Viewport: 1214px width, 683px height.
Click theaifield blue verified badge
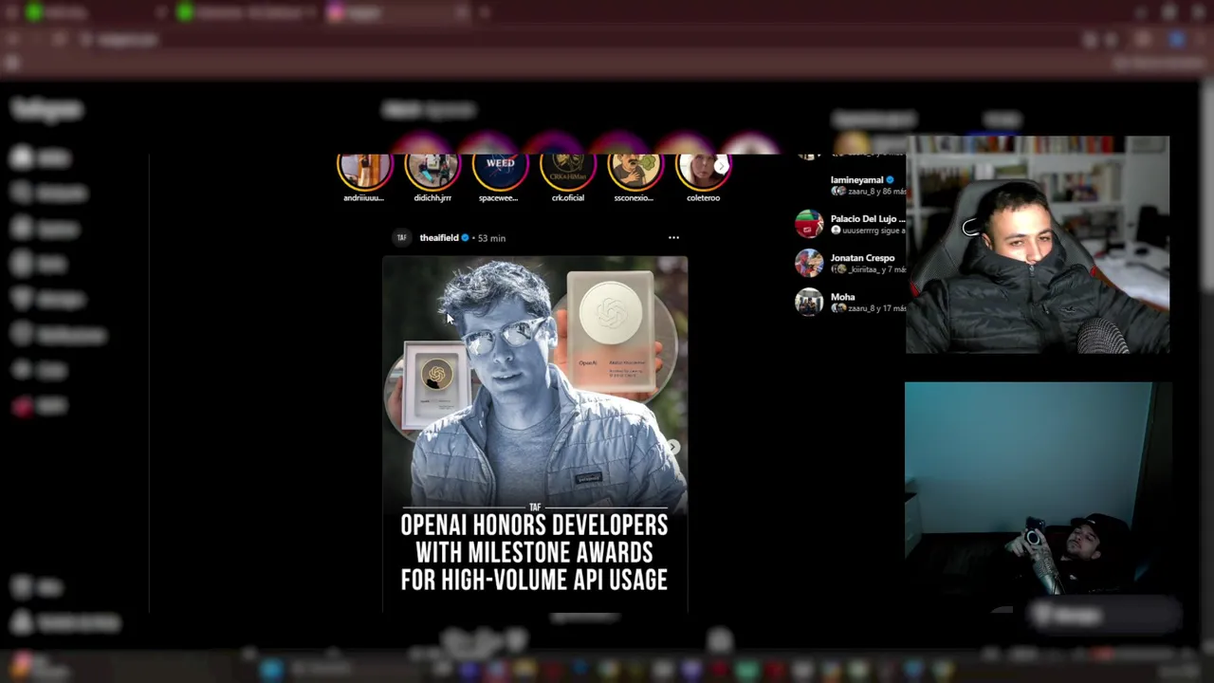click(x=465, y=238)
